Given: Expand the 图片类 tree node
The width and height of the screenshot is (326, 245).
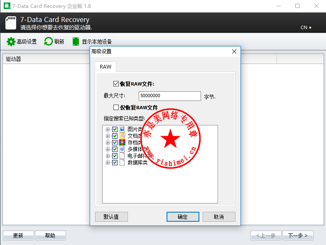Looking at the screenshot, I should coord(108,130).
